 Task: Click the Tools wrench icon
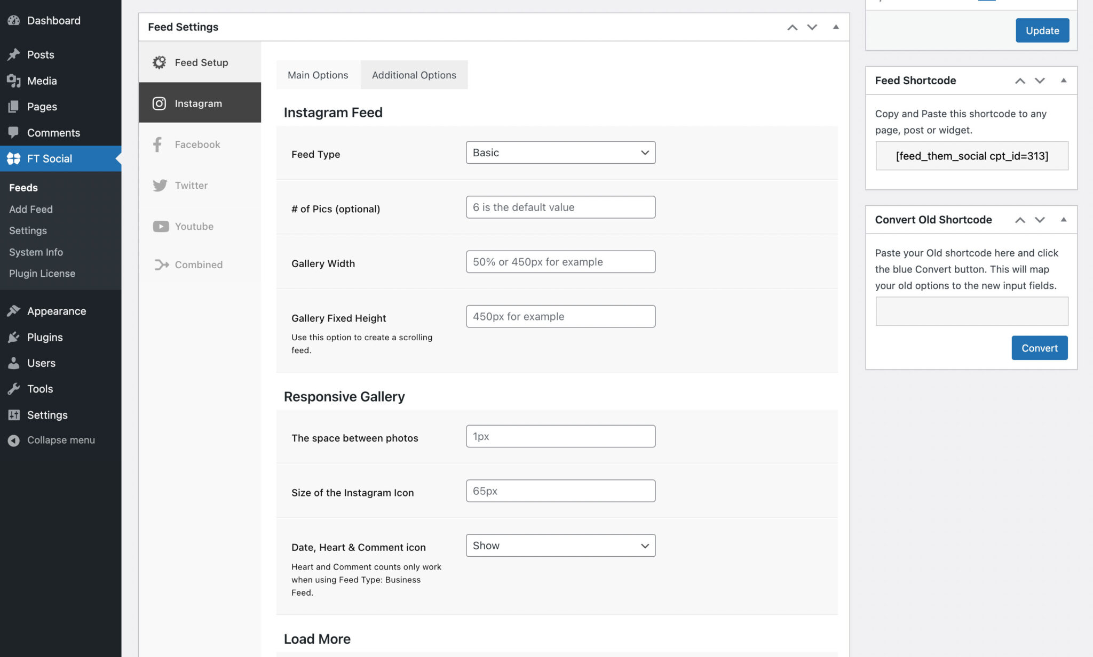tap(14, 389)
